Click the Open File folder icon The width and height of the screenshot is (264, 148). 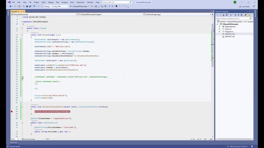coord(24,7)
